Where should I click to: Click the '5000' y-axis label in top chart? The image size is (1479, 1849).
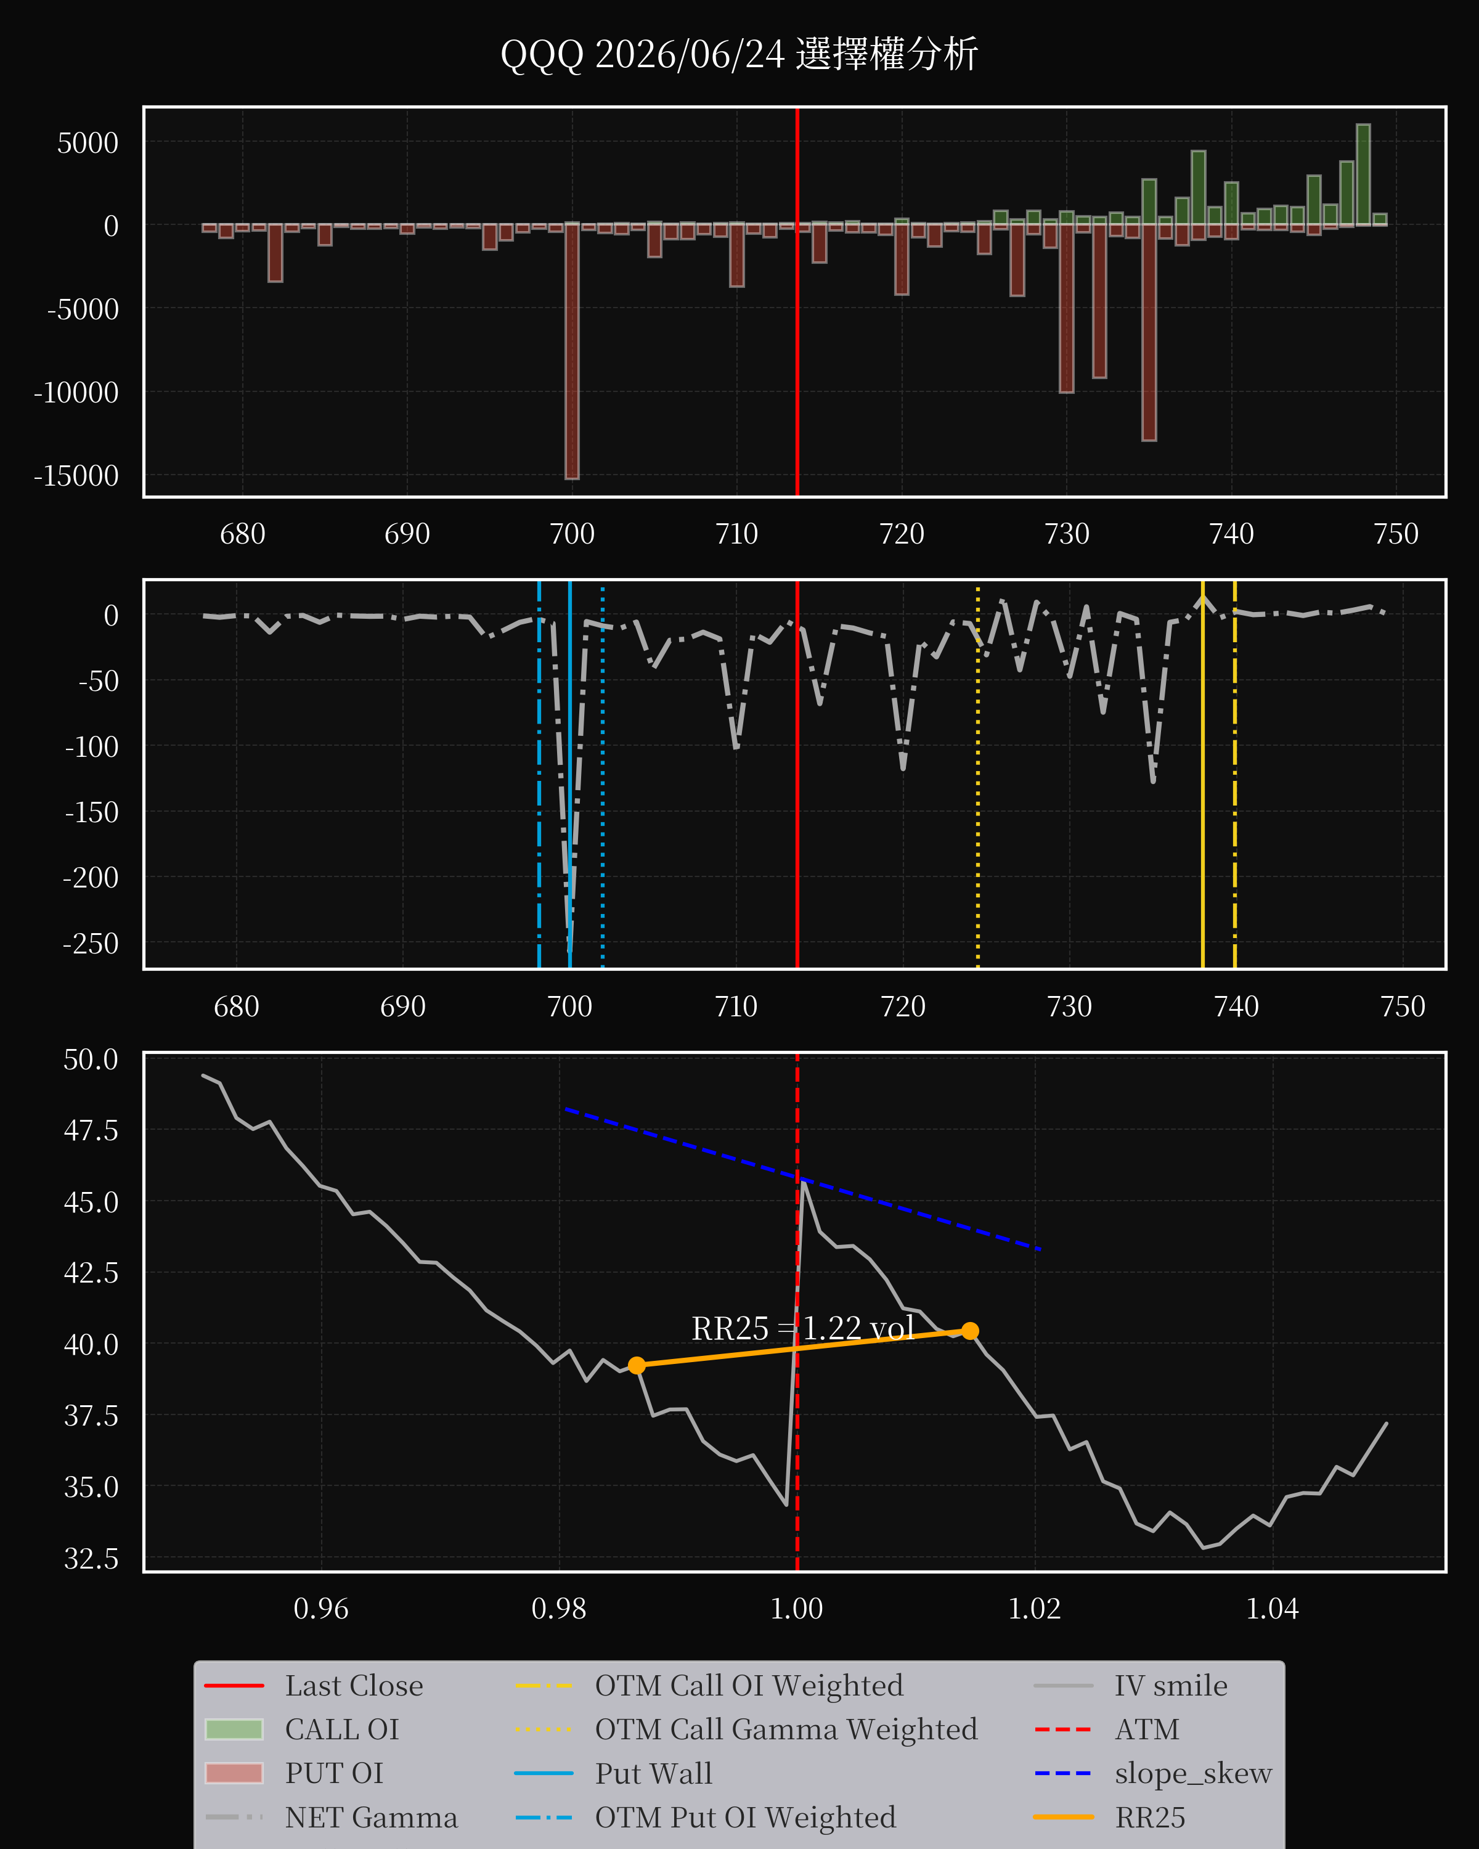point(88,142)
